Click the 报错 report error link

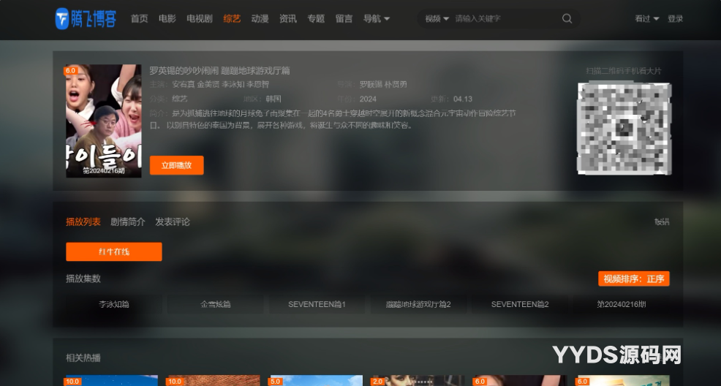tap(661, 222)
